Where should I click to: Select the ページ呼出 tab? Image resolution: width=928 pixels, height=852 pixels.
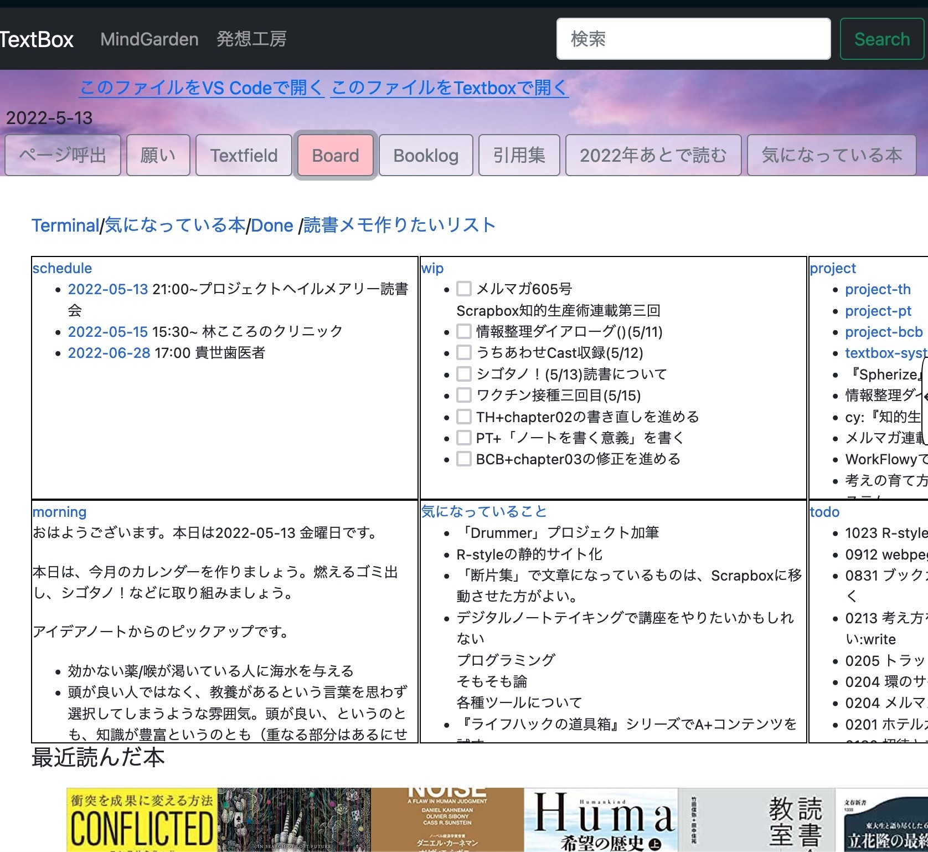click(63, 156)
